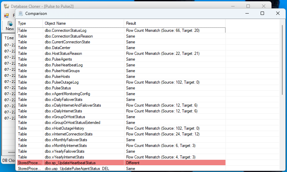Select the dbo.HostStatusReason row
The height and width of the screenshot is (172, 287).
121,53
